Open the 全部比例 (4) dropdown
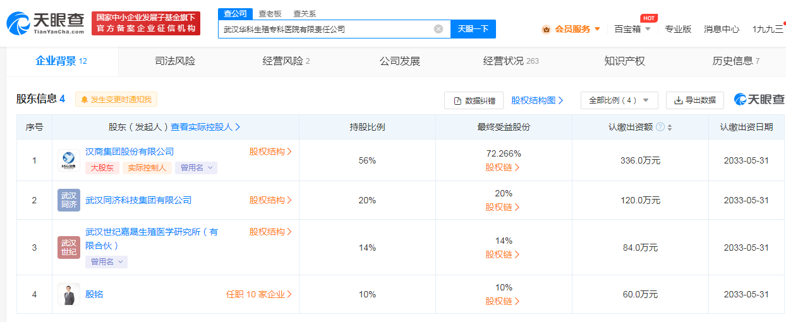The height and width of the screenshot is (322, 786). point(619,100)
